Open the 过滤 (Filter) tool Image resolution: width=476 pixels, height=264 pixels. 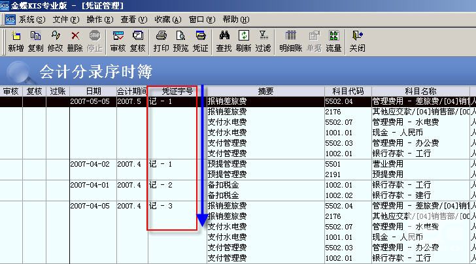[x=263, y=41]
